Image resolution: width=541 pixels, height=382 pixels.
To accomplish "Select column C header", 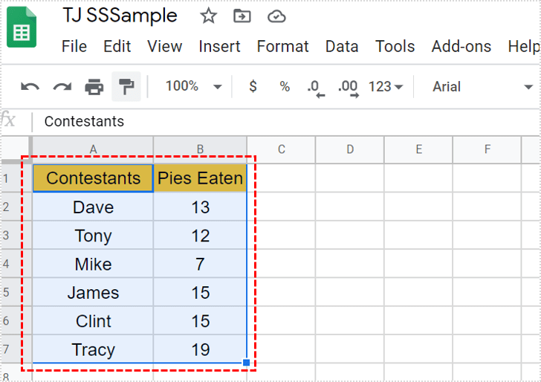I will click(x=281, y=149).
